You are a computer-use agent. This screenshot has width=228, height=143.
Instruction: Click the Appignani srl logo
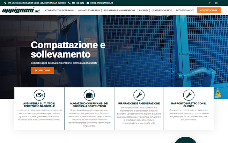tap(20, 10)
